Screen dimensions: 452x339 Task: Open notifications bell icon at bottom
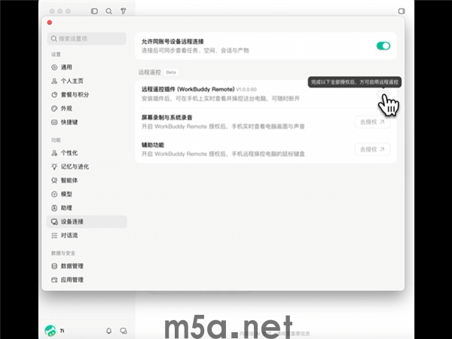[108, 331]
